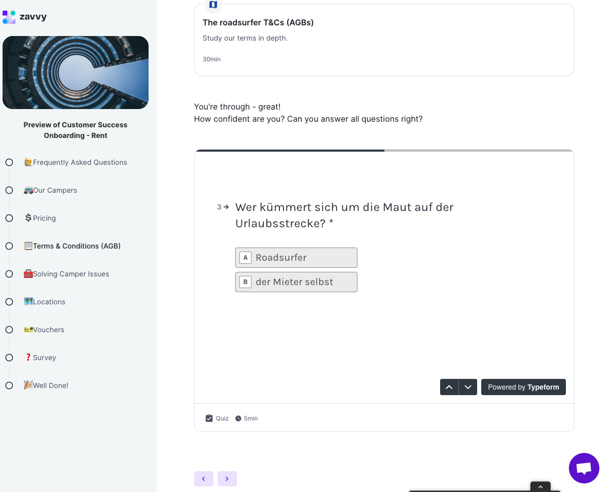The height and width of the screenshot is (492, 610).
Task: Select the toolbox icon for Solving Camper Issues
Action: click(29, 274)
